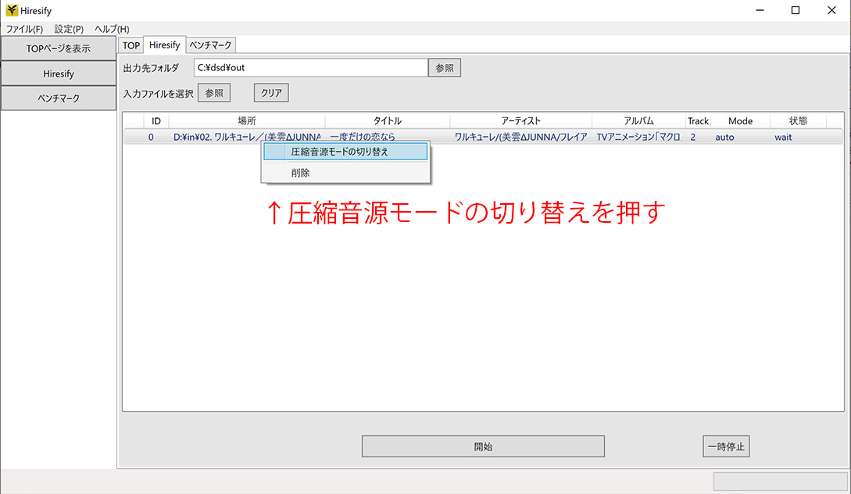Click the Hiresify sidebar button
851x494 pixels.
click(58, 73)
